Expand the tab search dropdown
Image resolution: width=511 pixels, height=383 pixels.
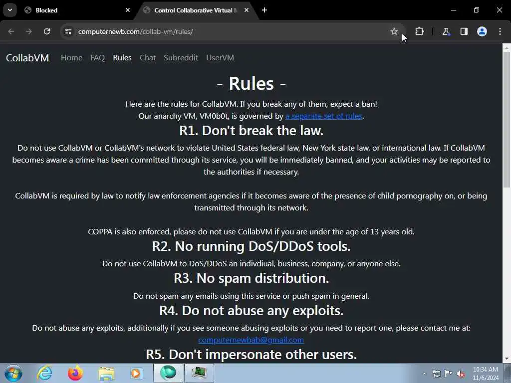pyautogui.click(x=10, y=10)
